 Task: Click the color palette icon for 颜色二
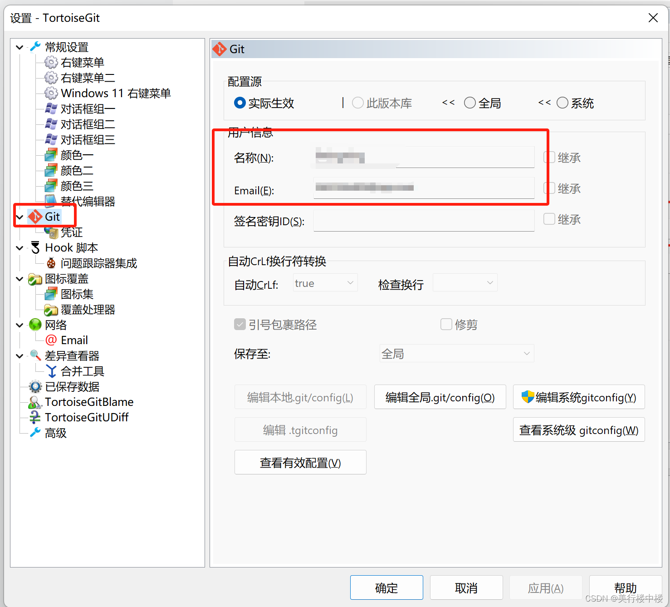51,170
